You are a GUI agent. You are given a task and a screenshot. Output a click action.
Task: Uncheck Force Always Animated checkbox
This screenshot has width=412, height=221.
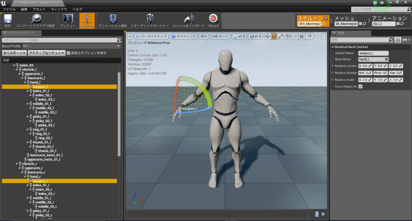point(360,86)
